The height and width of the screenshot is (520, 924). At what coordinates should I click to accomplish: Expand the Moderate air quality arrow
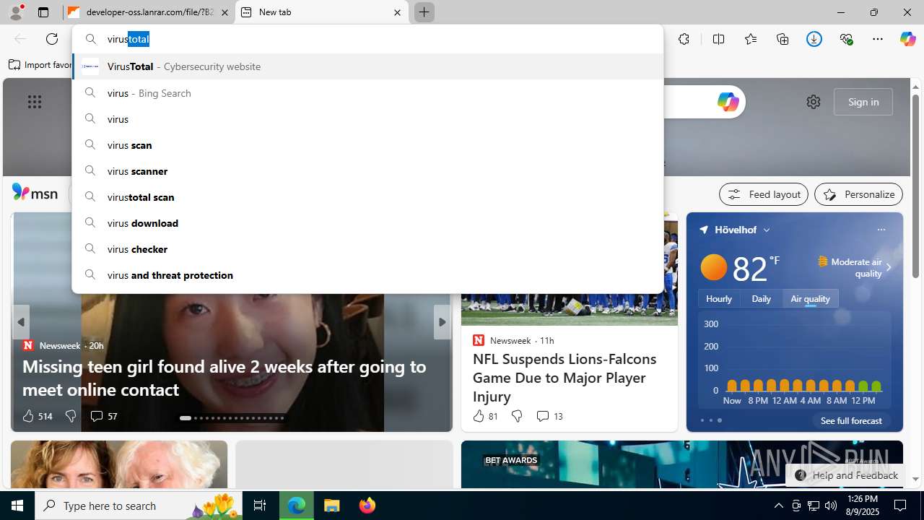point(889,267)
